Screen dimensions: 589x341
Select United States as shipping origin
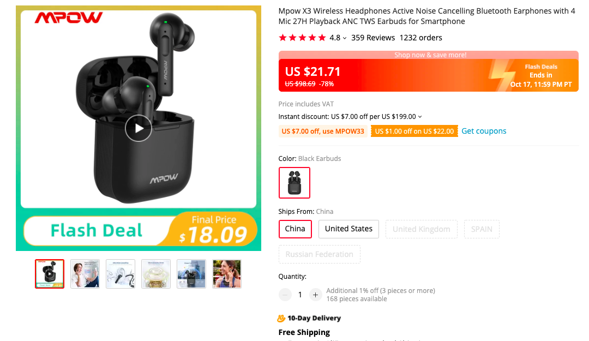coord(348,229)
